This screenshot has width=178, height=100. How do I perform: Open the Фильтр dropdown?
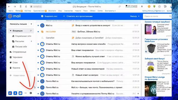pyautogui.click(x=135, y=16)
